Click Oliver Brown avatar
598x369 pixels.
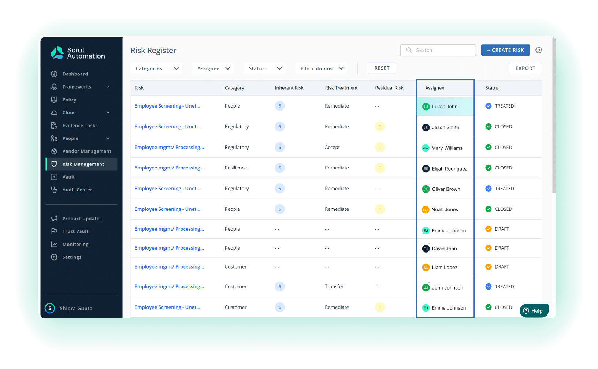point(426,189)
